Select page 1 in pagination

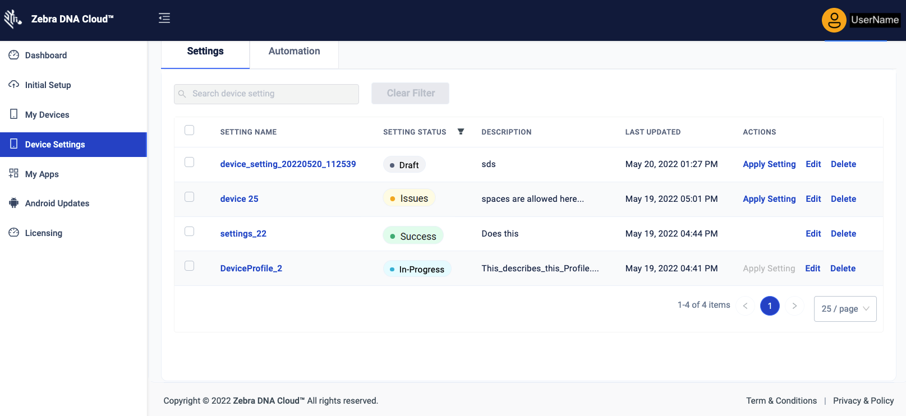click(770, 306)
